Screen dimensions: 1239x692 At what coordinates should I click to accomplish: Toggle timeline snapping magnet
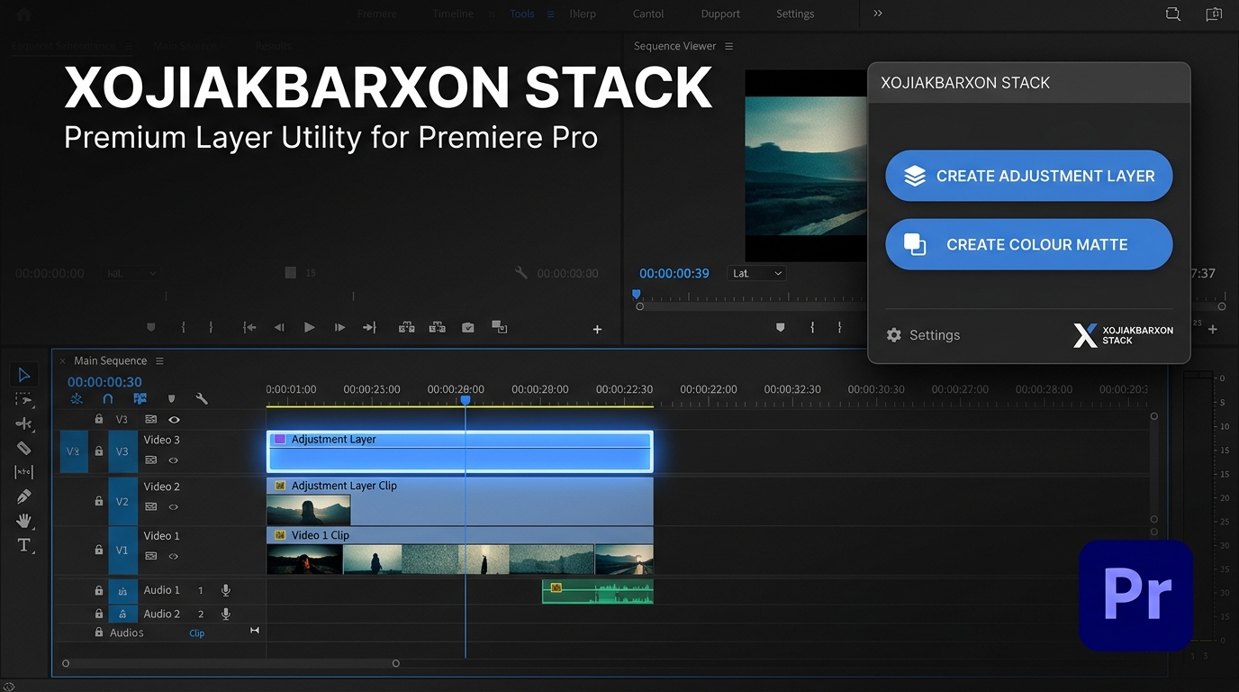[108, 398]
